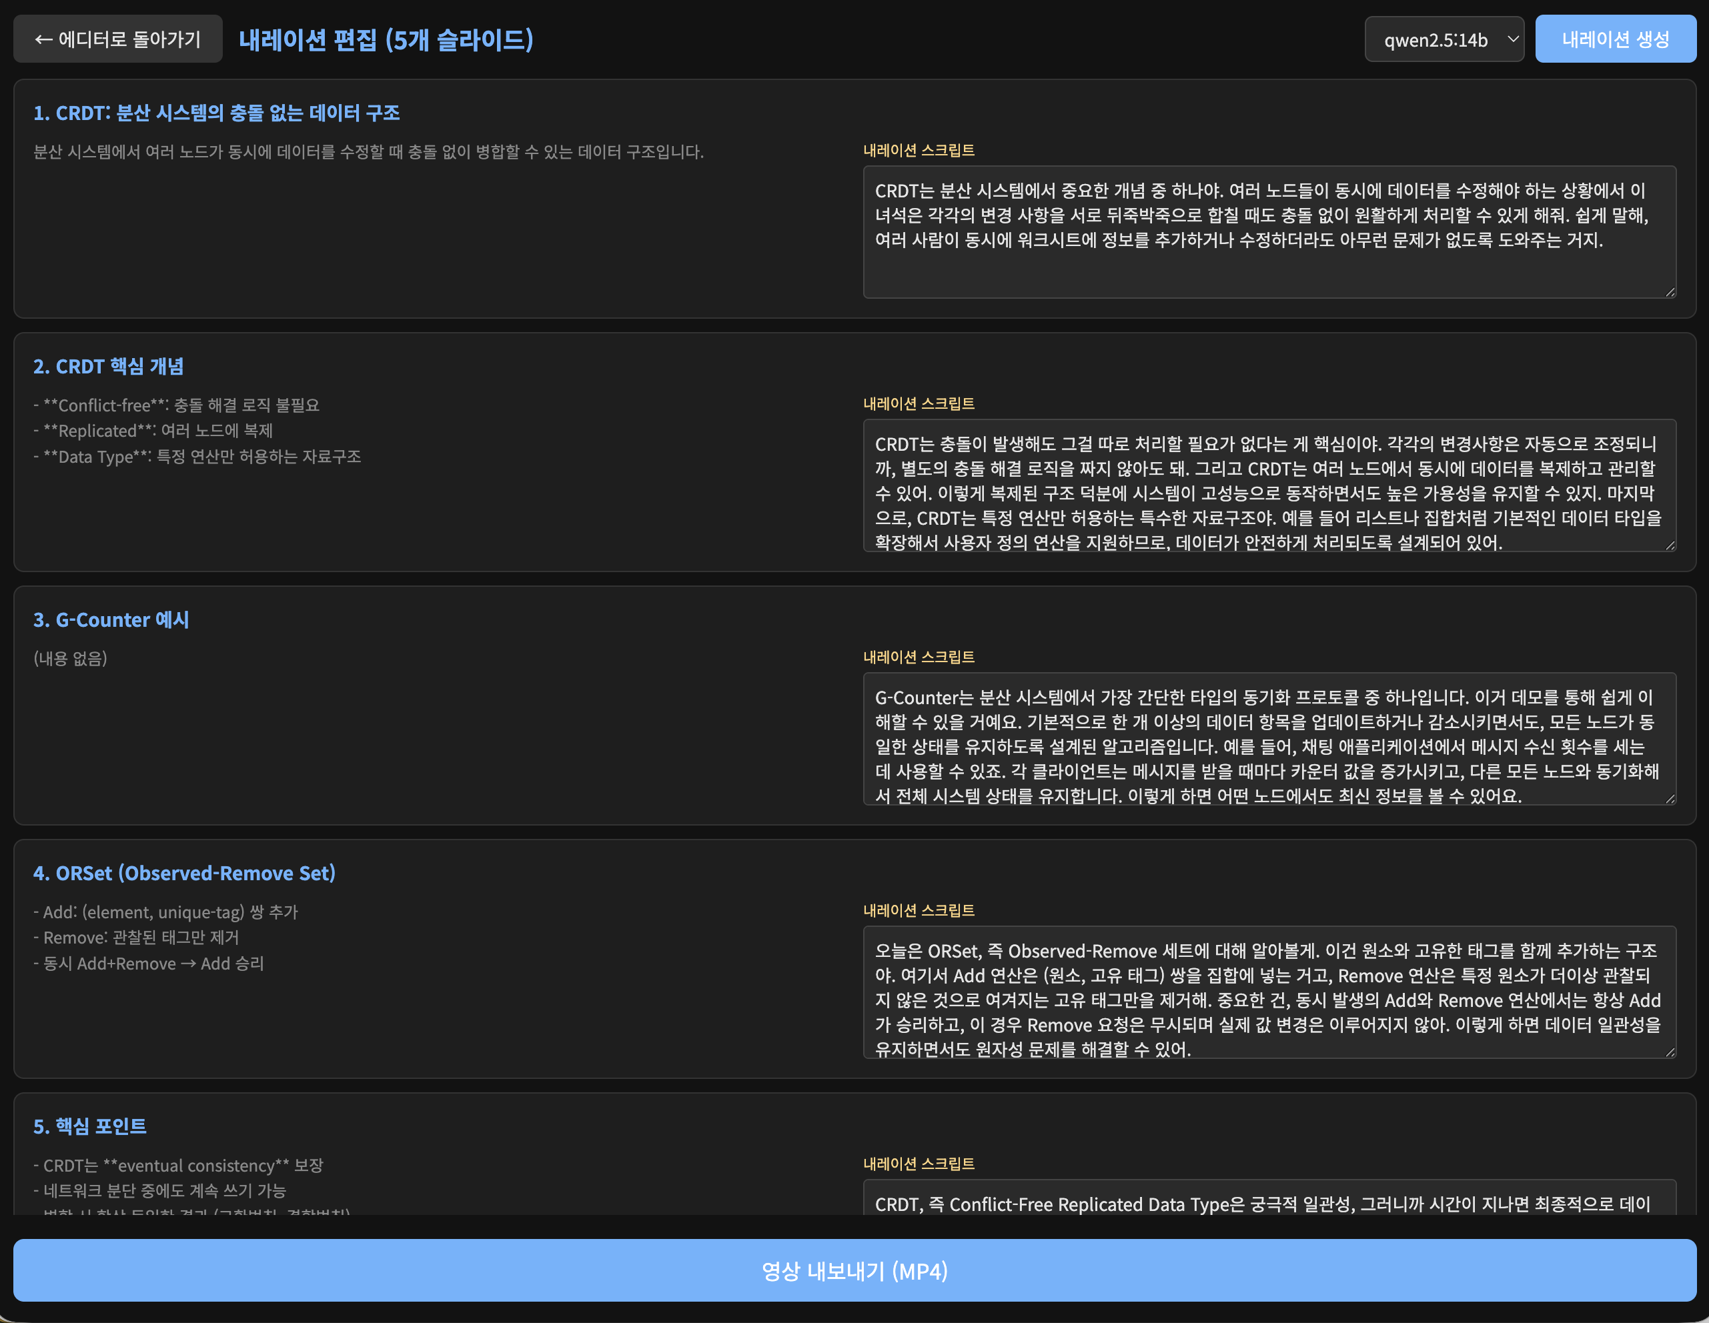Click the 영상 내보내기 (MP4) button

point(854,1270)
